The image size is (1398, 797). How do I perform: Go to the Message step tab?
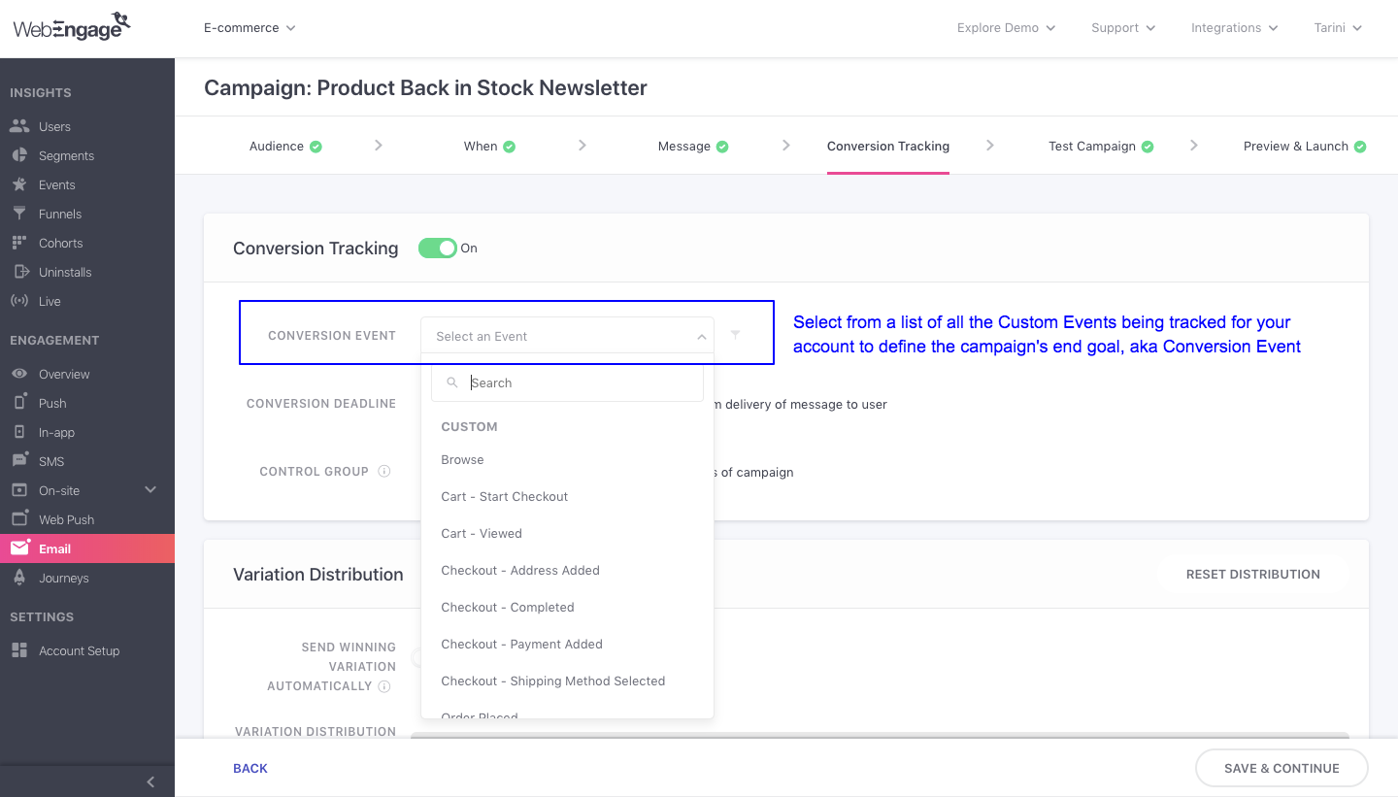[693, 146]
